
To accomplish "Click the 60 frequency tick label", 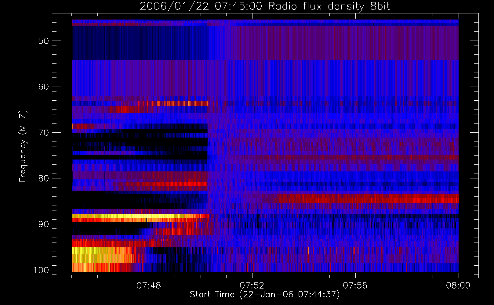I will (x=44, y=87).
